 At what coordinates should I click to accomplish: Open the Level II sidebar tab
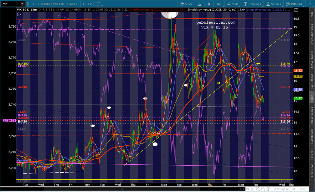click(x=311, y=153)
